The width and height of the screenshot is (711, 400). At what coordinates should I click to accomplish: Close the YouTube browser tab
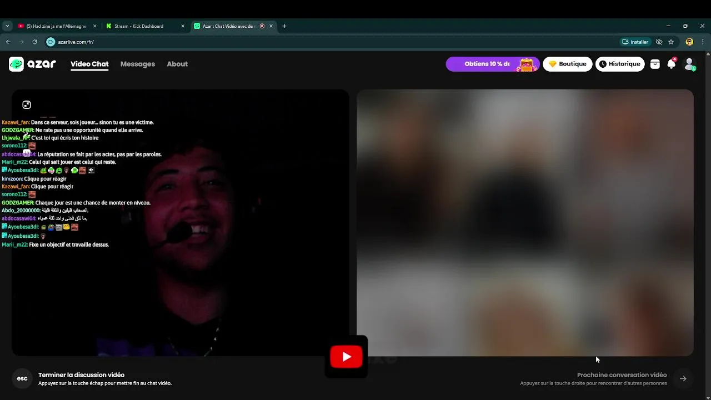[94, 26]
